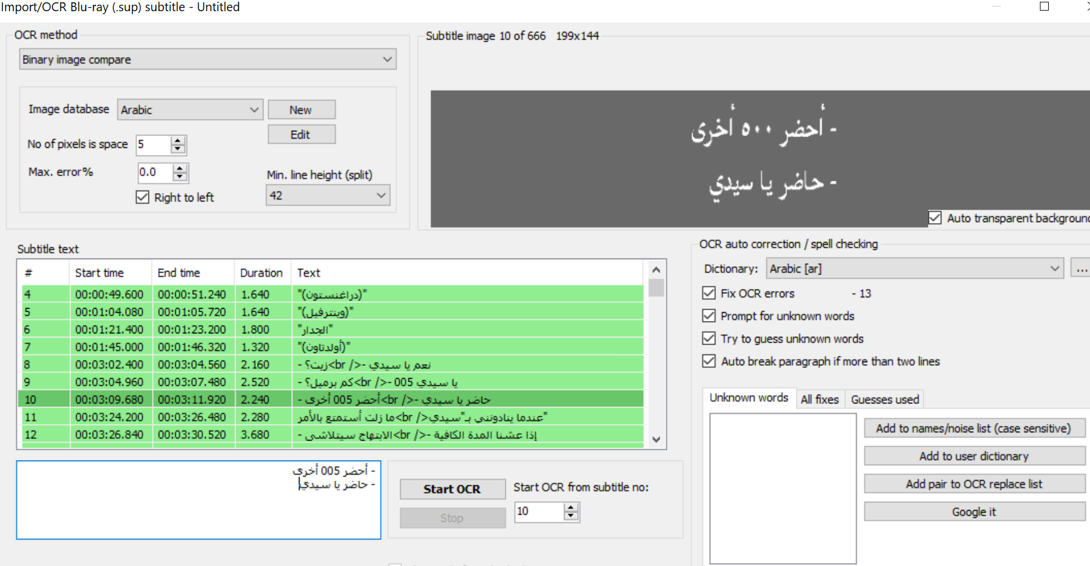Image resolution: width=1090 pixels, height=566 pixels.
Task: Uncheck Auto break paragraph option
Action: (709, 361)
